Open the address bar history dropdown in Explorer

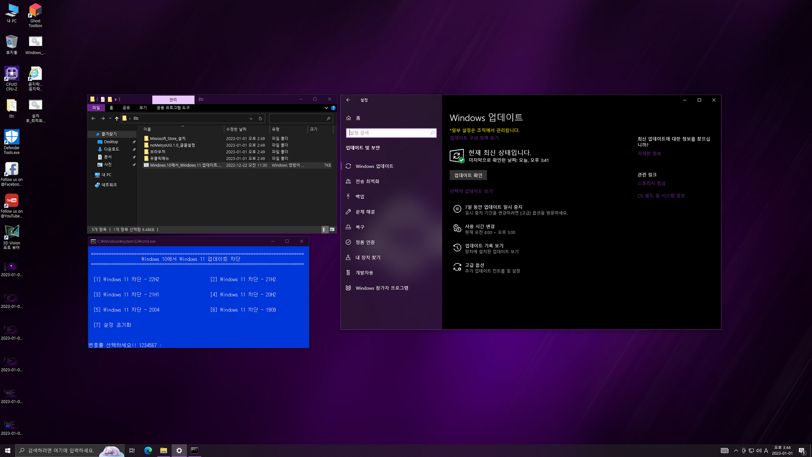(x=251, y=118)
